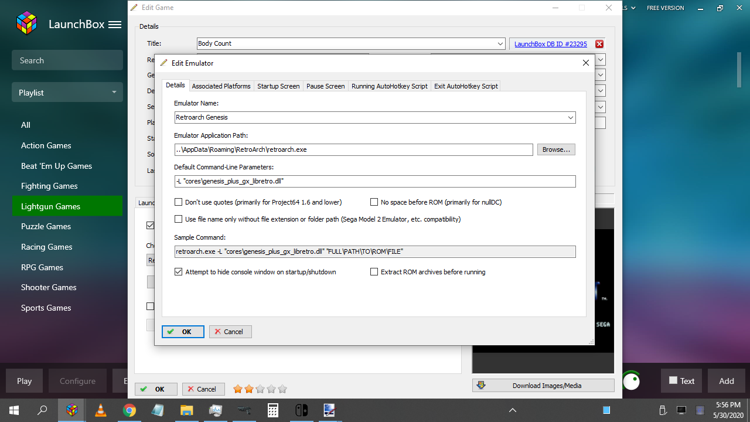Screen dimensions: 750x422
Task: Open LaunchBox DB ID #23295 link
Action: [551, 44]
